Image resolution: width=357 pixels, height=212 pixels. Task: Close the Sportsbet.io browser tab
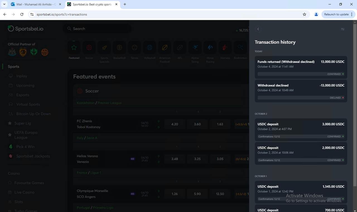[116, 4]
